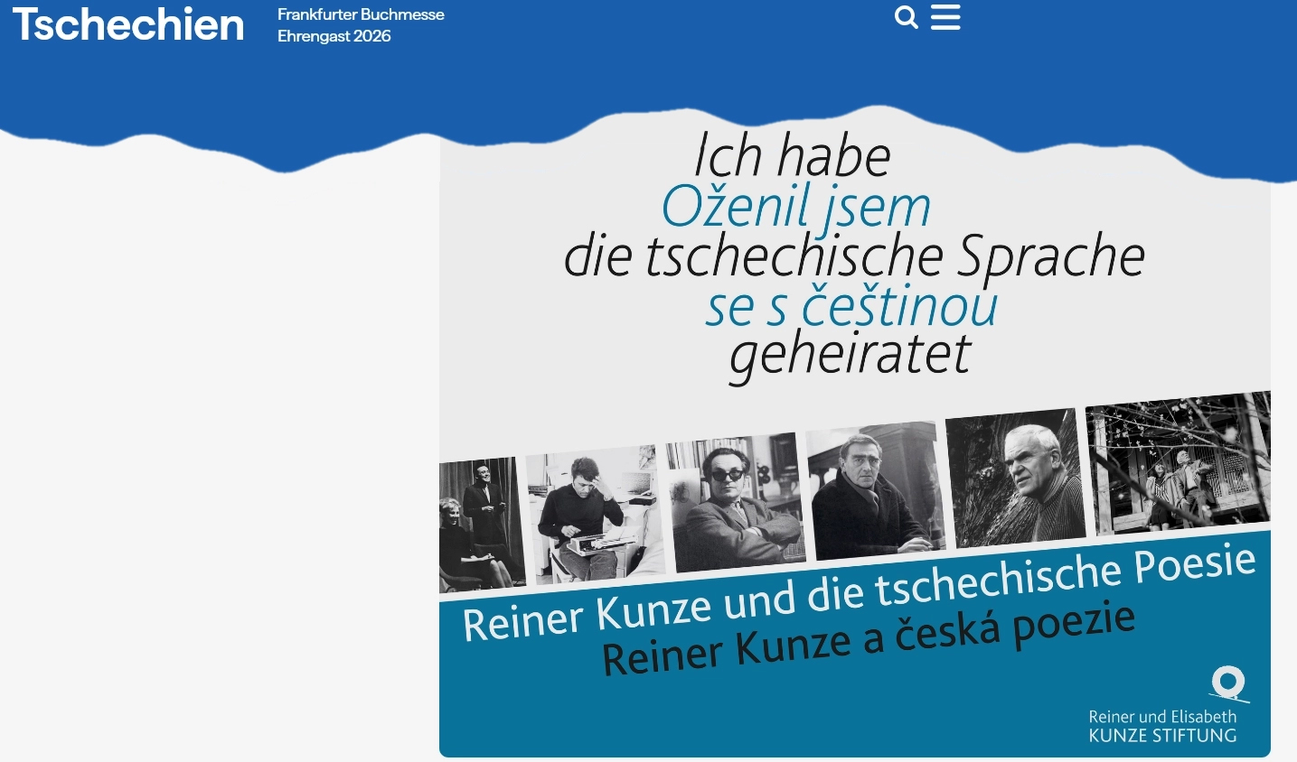Click the 'Reiner und Elisabeth KUNZE STIFTUNG' text
The image size is (1297, 762).
(x=1162, y=726)
